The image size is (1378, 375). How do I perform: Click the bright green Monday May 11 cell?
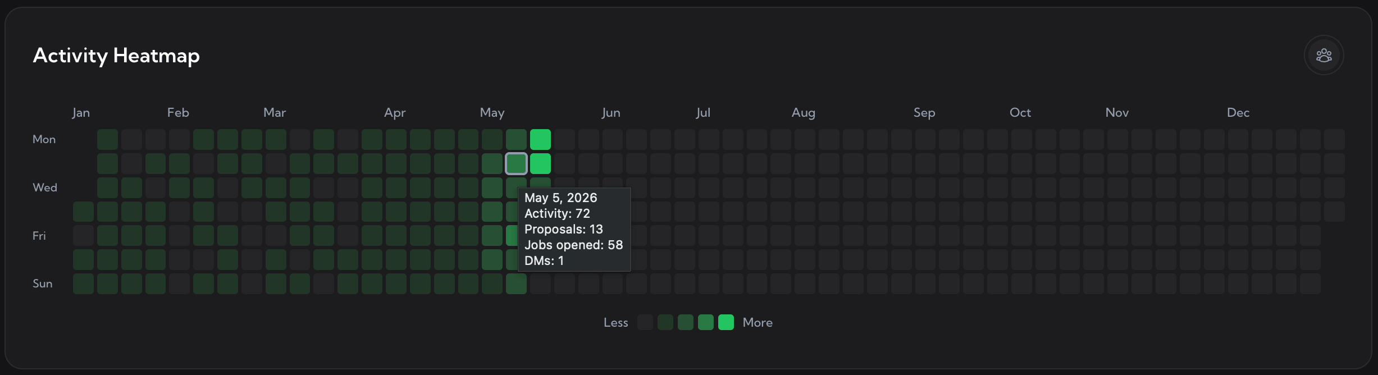[x=540, y=139]
